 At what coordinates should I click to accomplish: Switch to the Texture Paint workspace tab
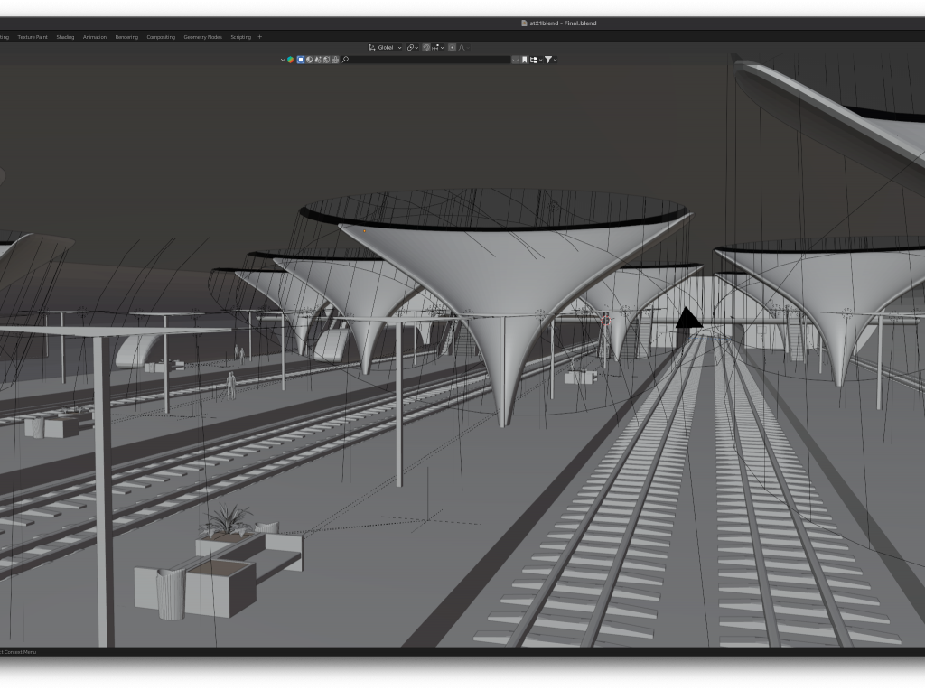pyautogui.click(x=33, y=37)
